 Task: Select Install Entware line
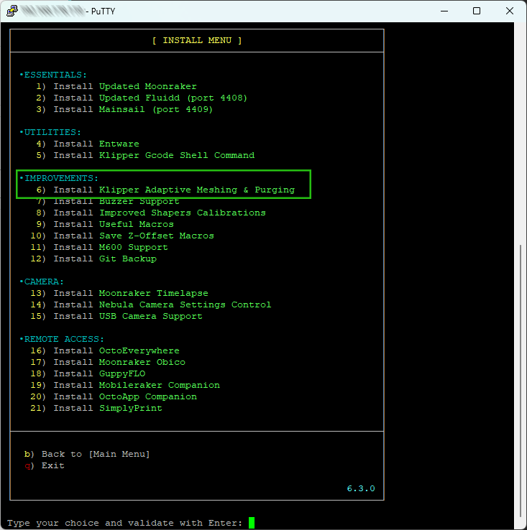pos(88,144)
